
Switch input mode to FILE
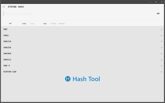tap(32, 24)
